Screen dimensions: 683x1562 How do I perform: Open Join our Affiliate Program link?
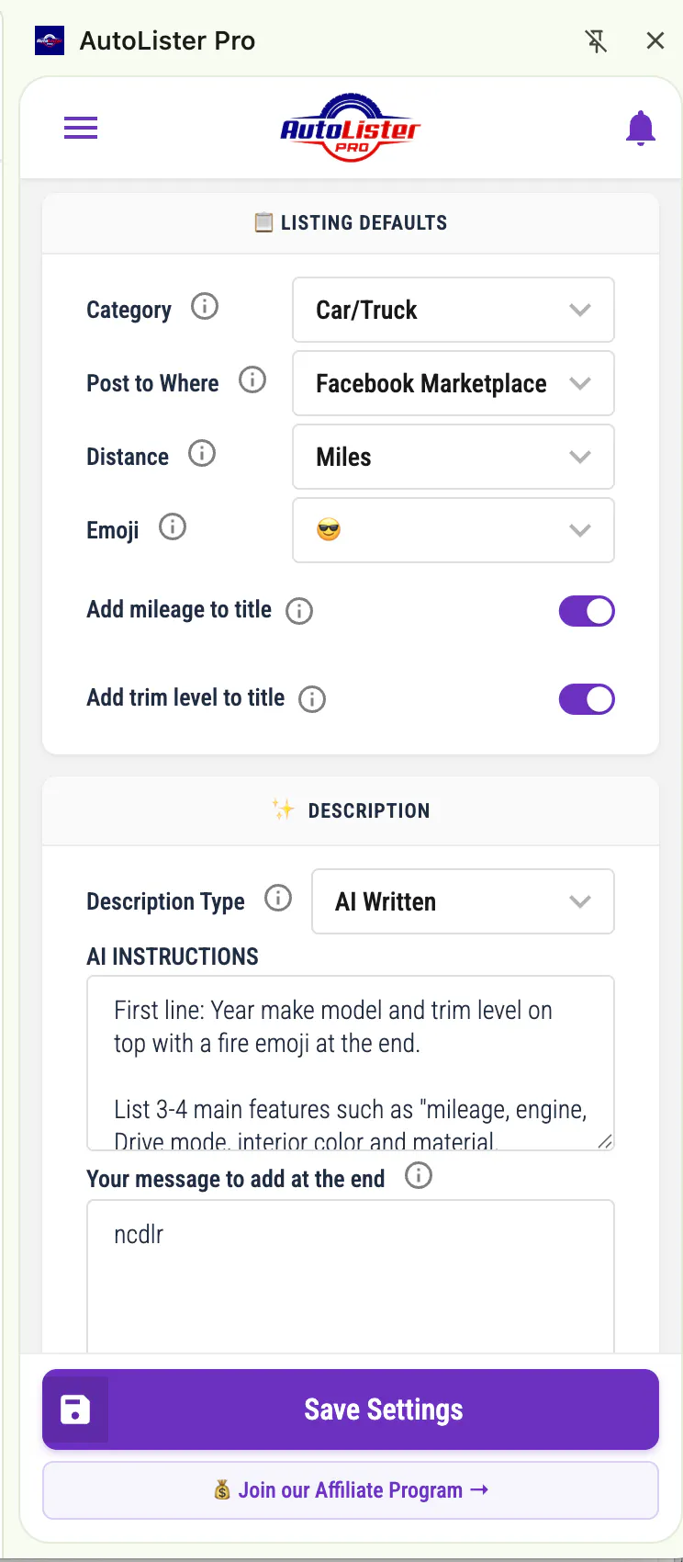click(x=351, y=1490)
